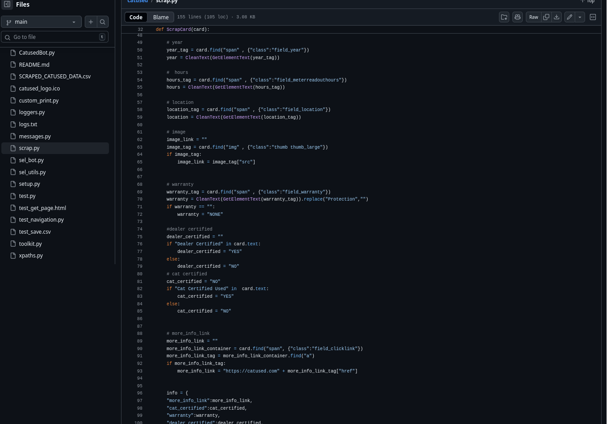Select SCRAPED_CATUSED_DATA.csv file
The height and width of the screenshot is (424, 607).
tap(55, 77)
